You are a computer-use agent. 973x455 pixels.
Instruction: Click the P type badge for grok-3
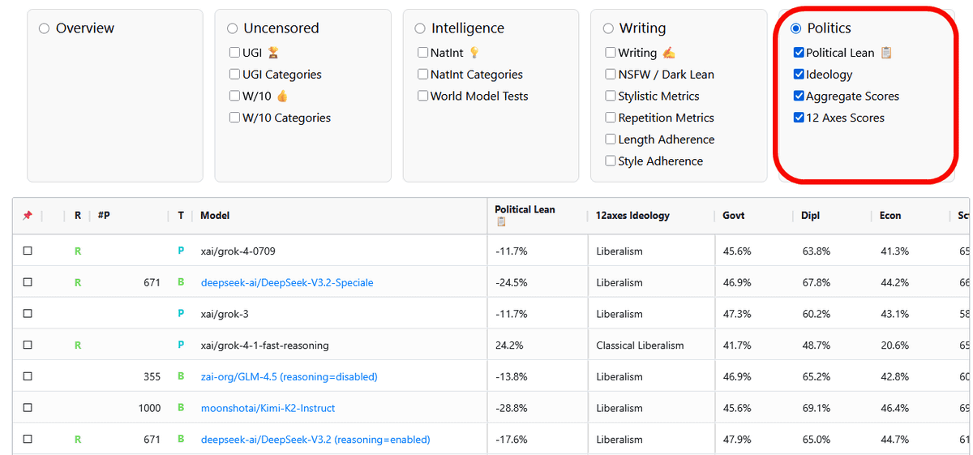[181, 314]
